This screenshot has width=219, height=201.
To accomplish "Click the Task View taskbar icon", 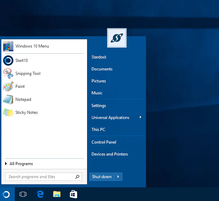I will pyautogui.click(x=23, y=194).
